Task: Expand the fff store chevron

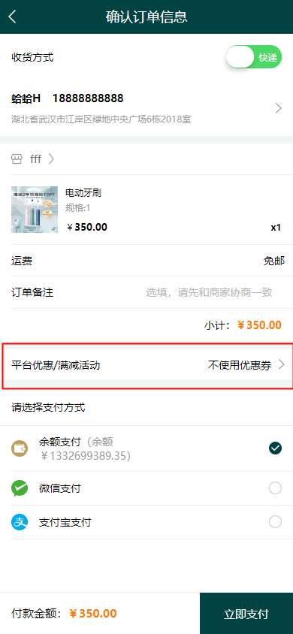Action: [x=51, y=159]
